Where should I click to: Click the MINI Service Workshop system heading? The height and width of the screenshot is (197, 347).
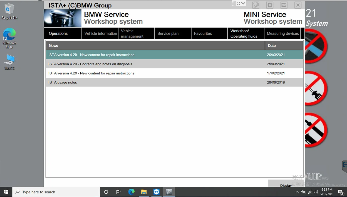point(273,18)
